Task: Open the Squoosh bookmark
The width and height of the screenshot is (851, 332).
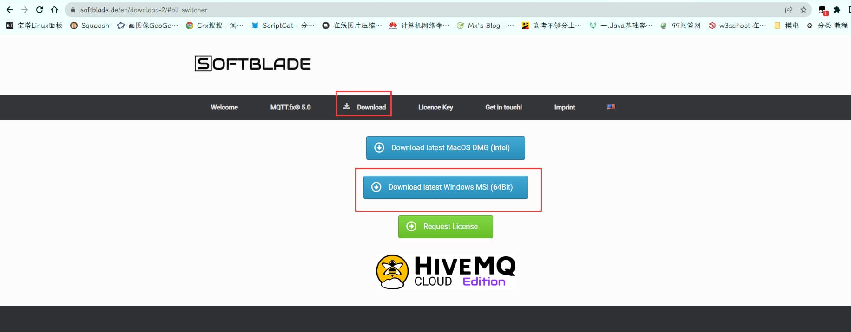Action: coord(90,26)
